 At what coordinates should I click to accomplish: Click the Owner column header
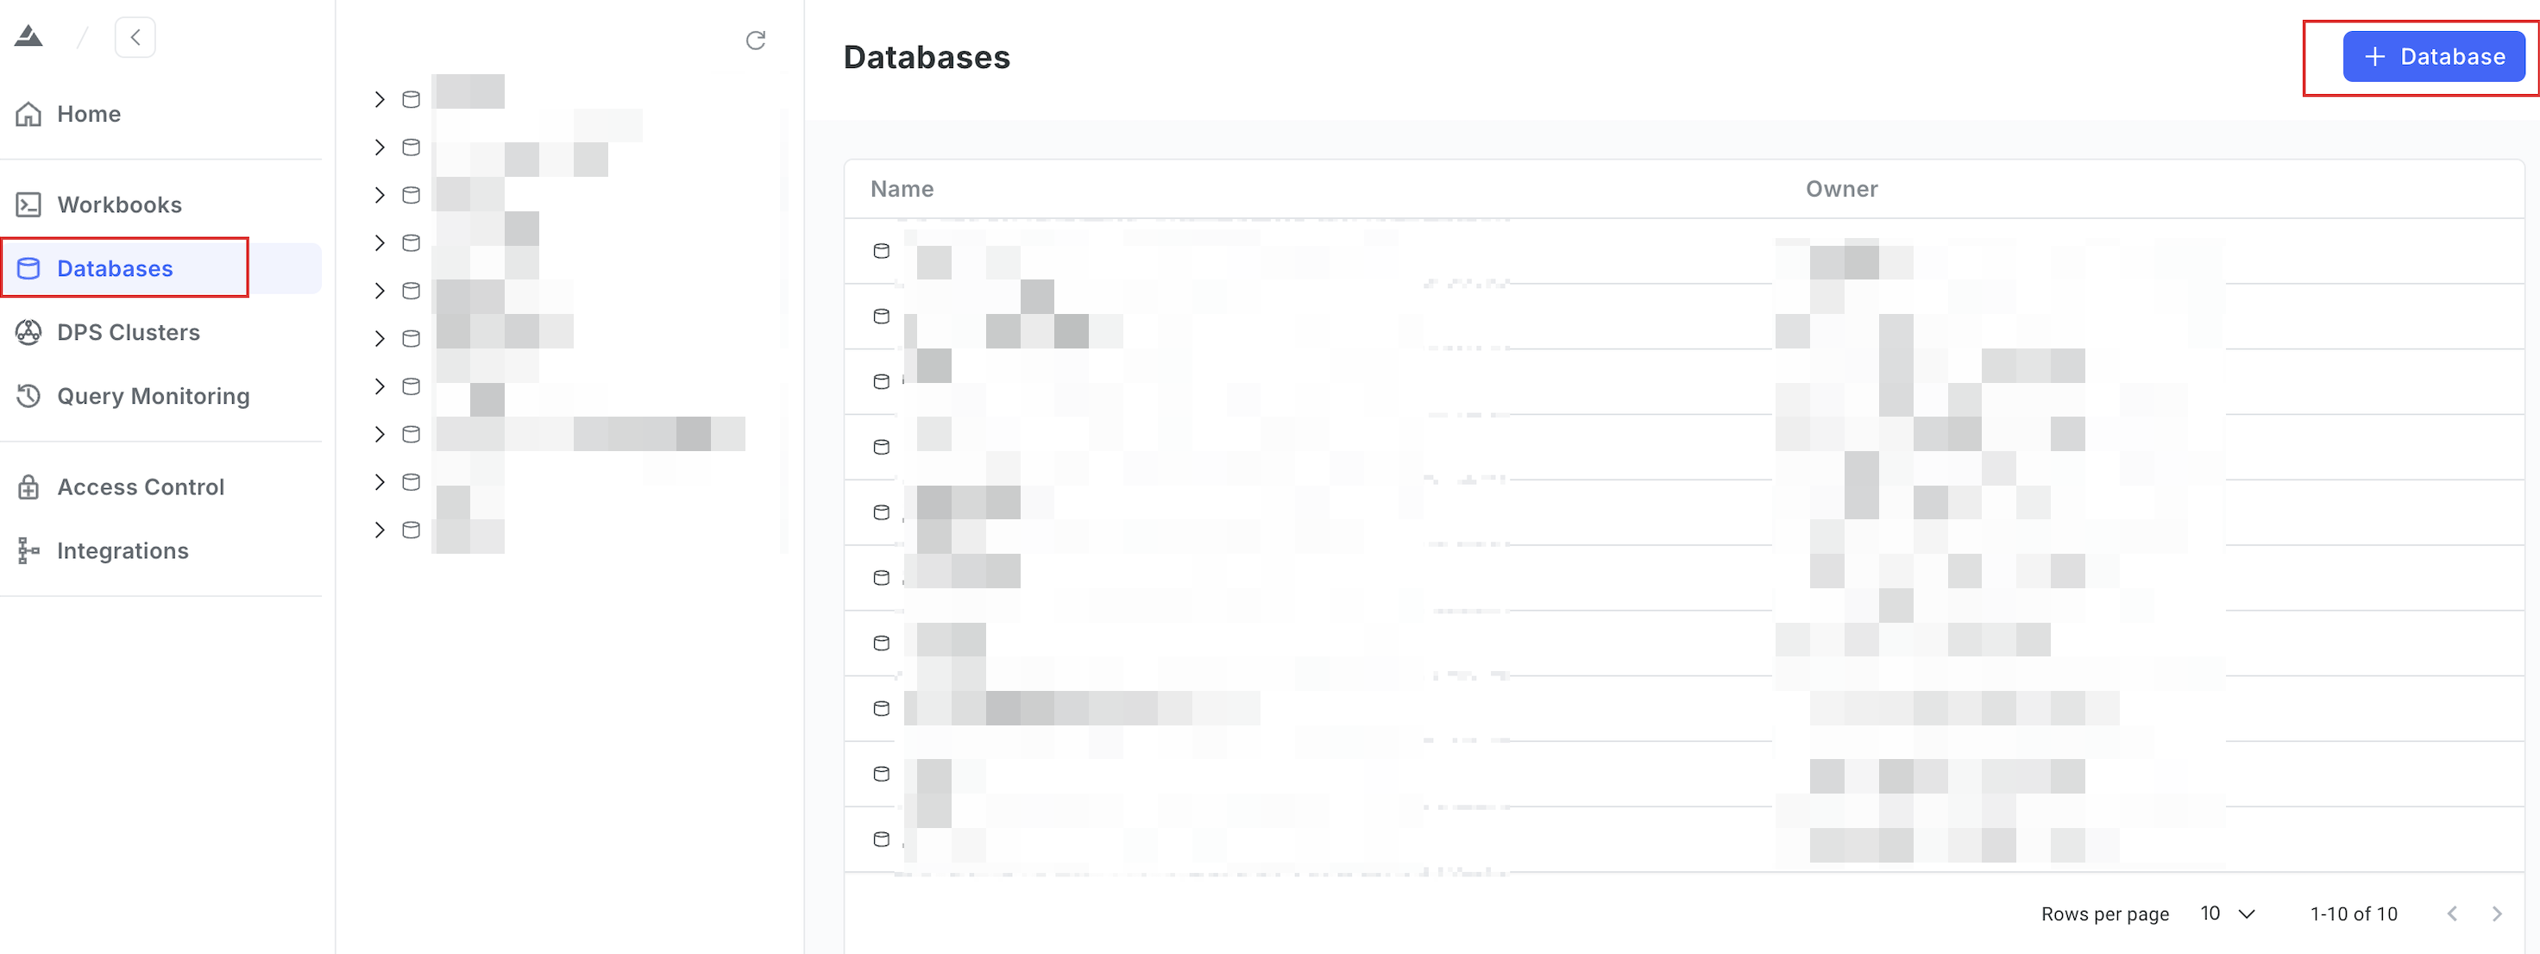1841,189
